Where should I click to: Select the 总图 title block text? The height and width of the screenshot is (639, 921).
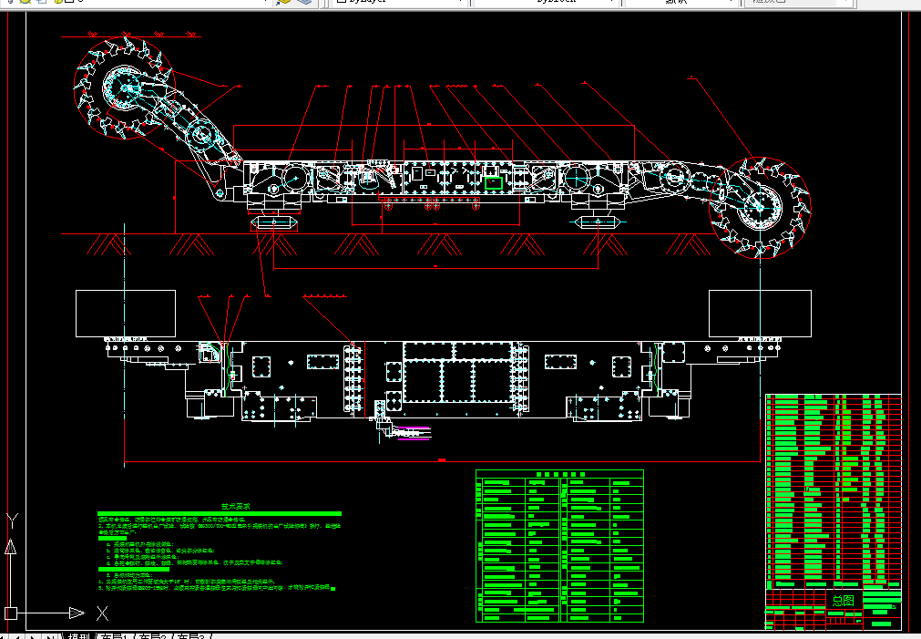(843, 601)
